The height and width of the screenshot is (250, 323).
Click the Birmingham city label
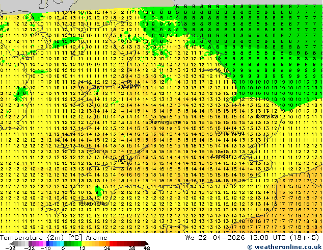click(165, 122)
